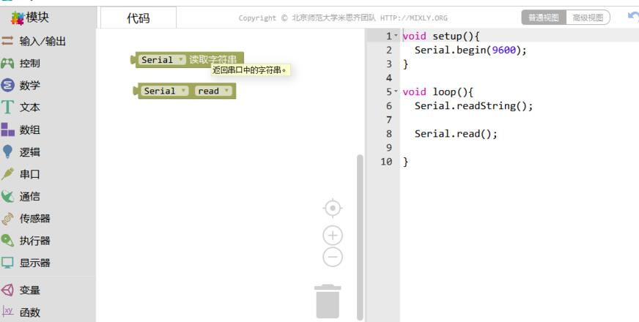The image size is (639, 322).
Task: Select the 显示器 monitor icon
Action: coord(7,263)
